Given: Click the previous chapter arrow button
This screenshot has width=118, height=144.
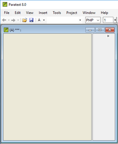Looking at the screenshot, I should click(x=115, y=20).
